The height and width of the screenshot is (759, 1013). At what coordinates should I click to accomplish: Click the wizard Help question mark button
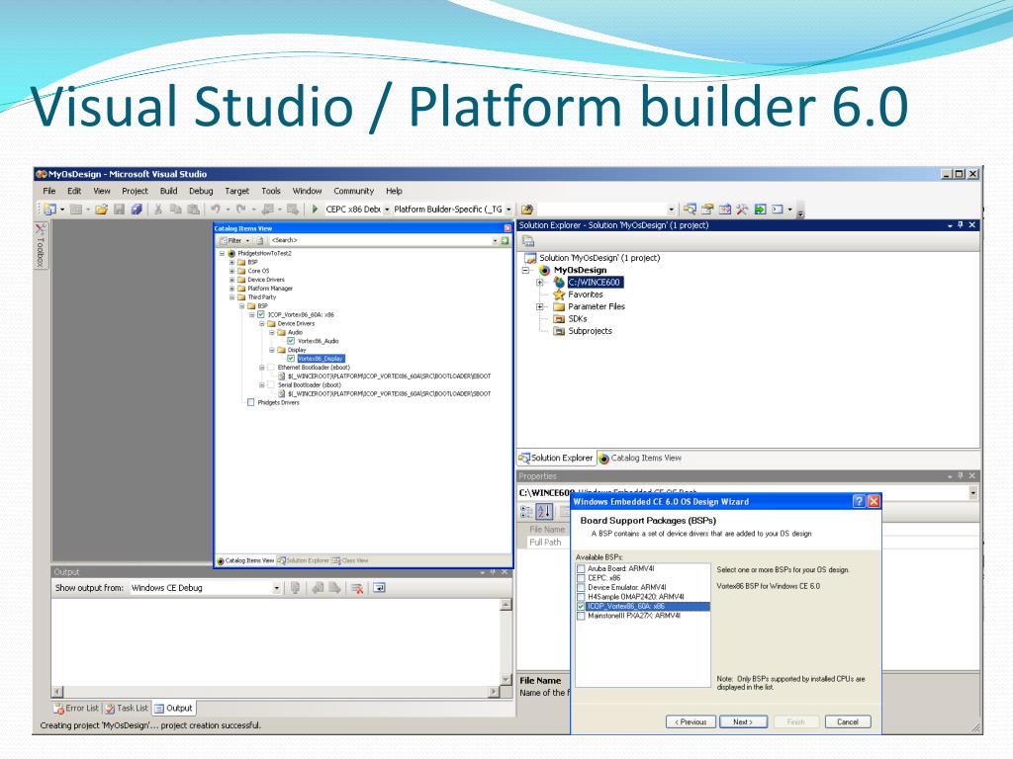[x=859, y=501]
